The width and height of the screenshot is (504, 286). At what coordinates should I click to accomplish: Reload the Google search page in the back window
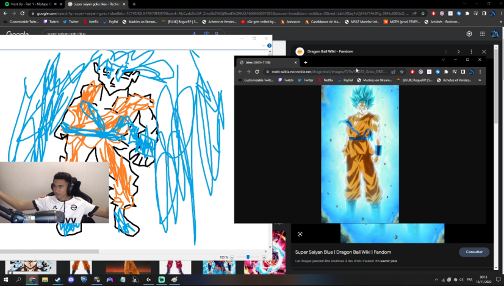pos(22,13)
